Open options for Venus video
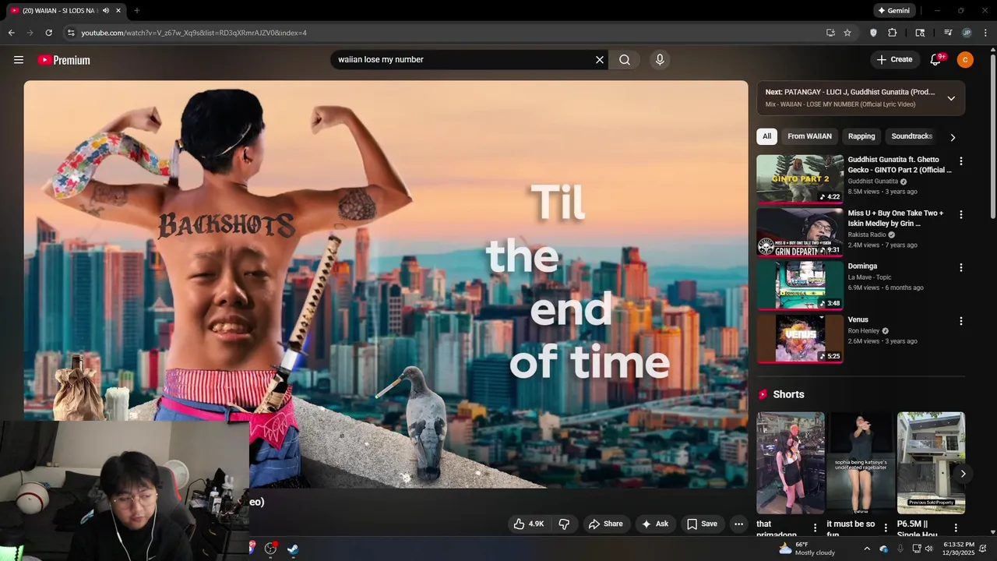Image resolution: width=997 pixels, height=561 pixels. click(960, 321)
